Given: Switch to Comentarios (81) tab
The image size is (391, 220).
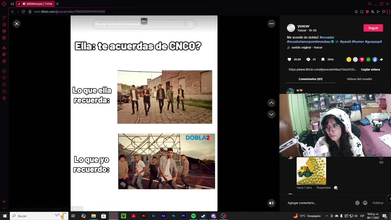Looking at the screenshot, I should point(310,79).
